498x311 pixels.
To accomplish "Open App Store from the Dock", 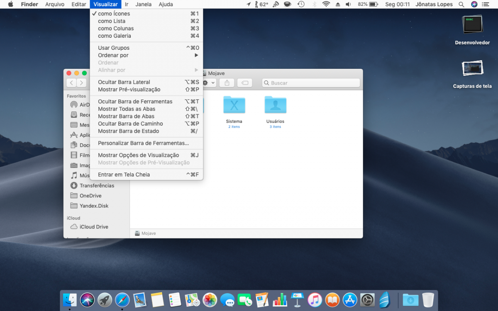I will (350, 300).
